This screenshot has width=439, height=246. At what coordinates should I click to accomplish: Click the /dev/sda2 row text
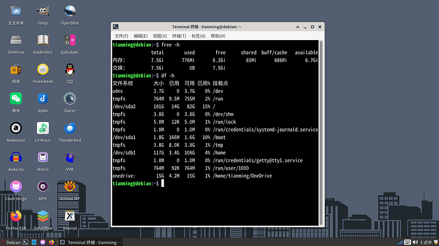point(164,107)
